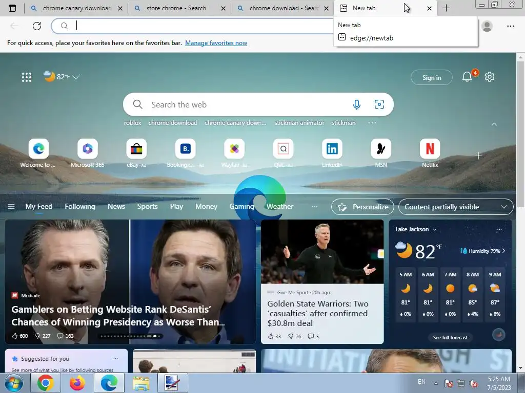
Task: Show hidden system tray icons arrow
Action: tap(436, 383)
